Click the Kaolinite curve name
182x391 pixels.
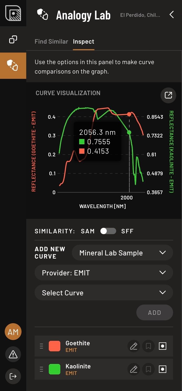(78, 366)
